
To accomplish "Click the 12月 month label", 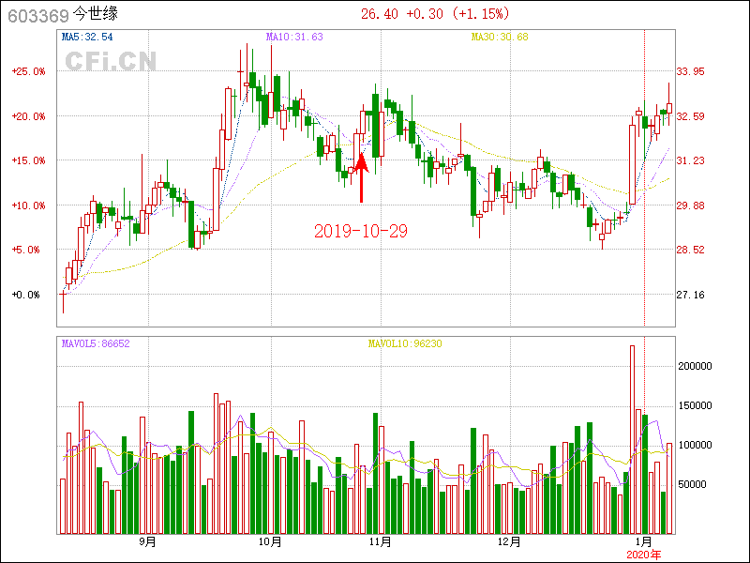I will (x=509, y=541).
